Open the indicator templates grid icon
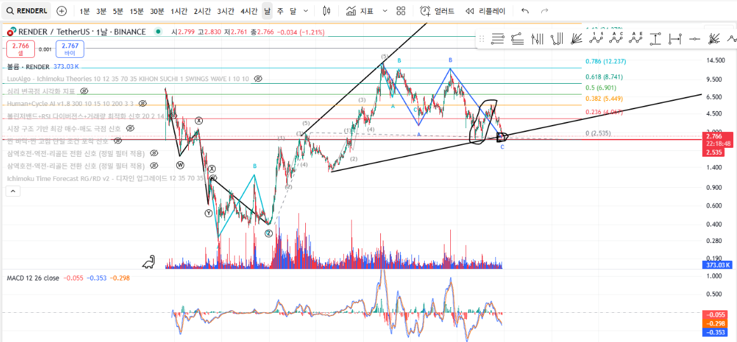The width and height of the screenshot is (737, 342). pos(401,11)
